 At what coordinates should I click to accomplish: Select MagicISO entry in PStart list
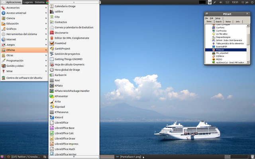pos(219,59)
